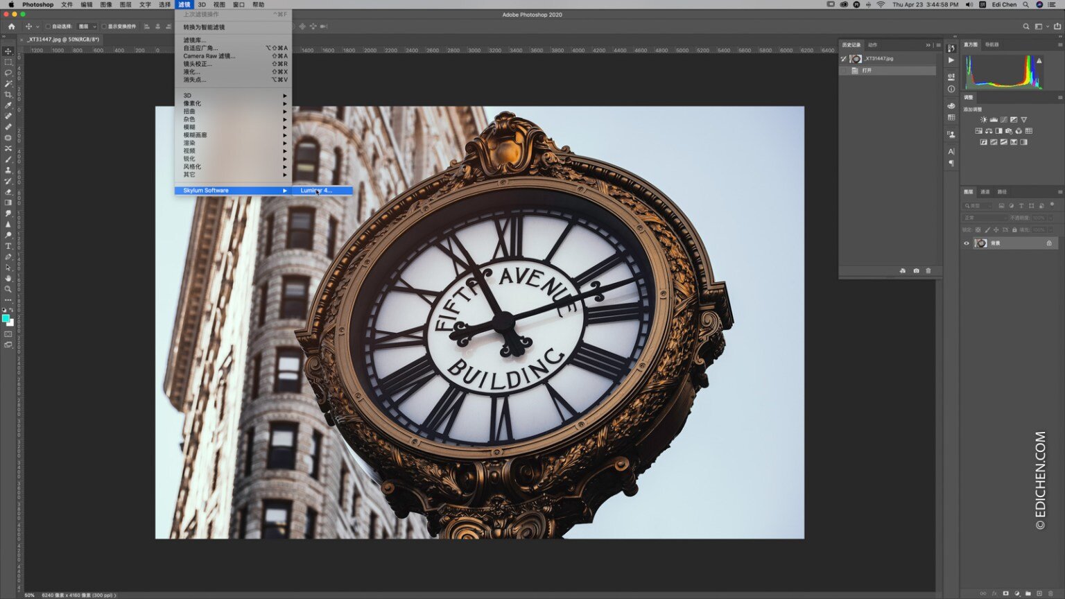Image resolution: width=1065 pixels, height=599 pixels.
Task: Add Photo Filter adjustment icon
Action: coord(1009,131)
